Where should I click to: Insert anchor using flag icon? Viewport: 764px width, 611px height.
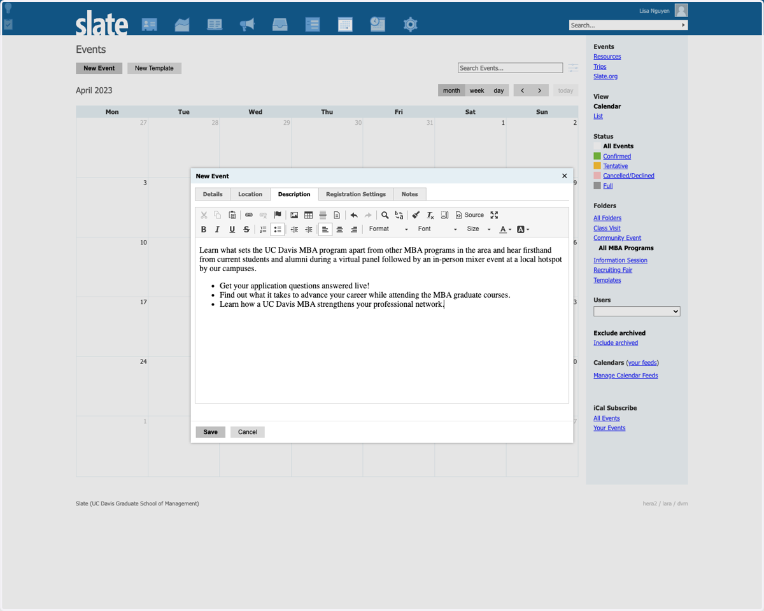tap(278, 215)
